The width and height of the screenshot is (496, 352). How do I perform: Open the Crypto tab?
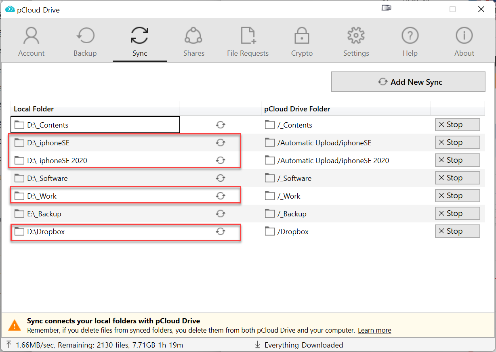pos(302,42)
